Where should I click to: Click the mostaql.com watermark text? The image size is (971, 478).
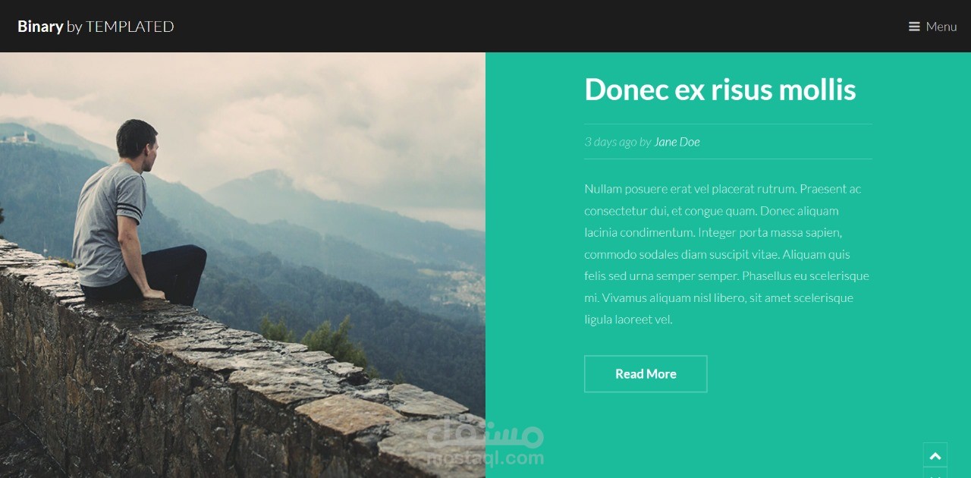485,458
